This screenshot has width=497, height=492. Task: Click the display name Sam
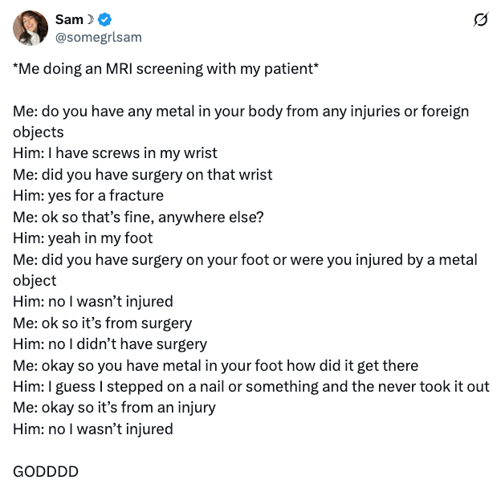pyautogui.click(x=69, y=19)
